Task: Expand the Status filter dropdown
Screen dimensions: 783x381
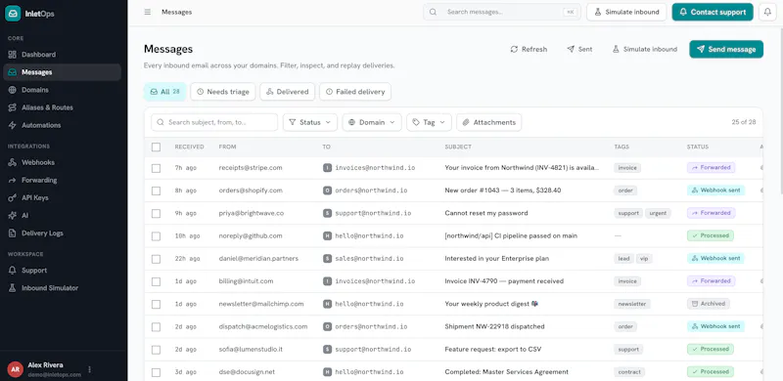Action: point(310,122)
